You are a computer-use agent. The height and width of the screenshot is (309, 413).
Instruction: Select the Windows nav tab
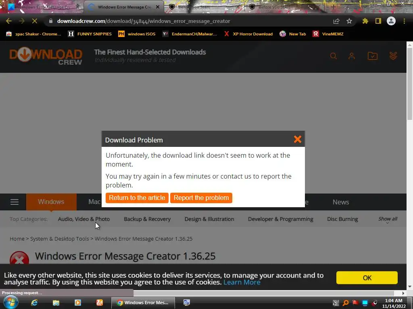pos(51,202)
